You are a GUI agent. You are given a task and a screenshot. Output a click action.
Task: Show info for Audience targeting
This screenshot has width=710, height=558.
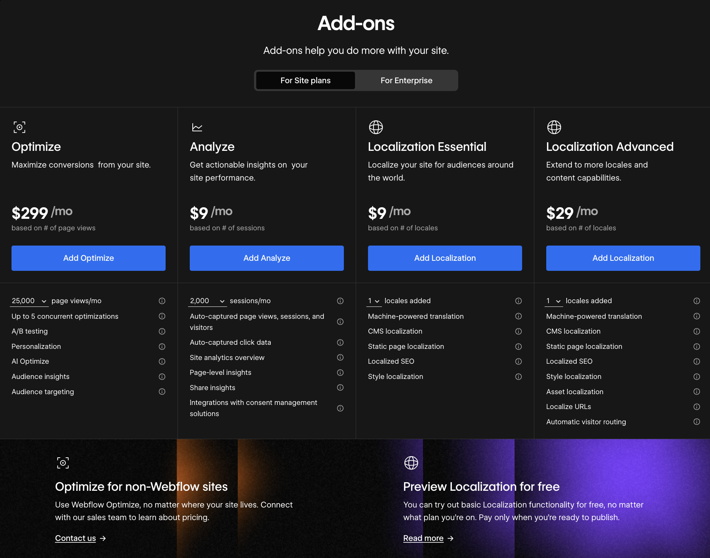[162, 392]
